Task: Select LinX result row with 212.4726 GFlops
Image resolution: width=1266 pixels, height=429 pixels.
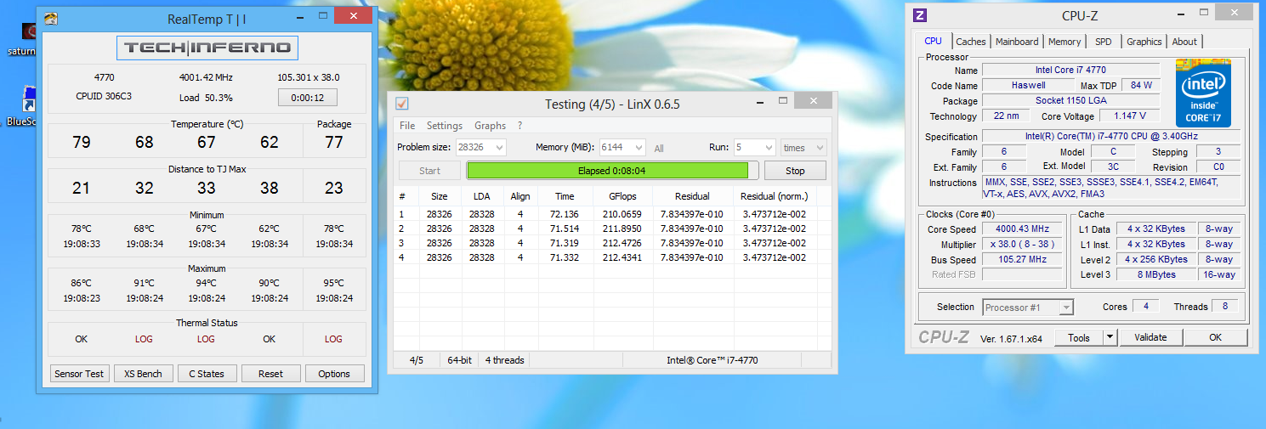Action: (x=612, y=243)
